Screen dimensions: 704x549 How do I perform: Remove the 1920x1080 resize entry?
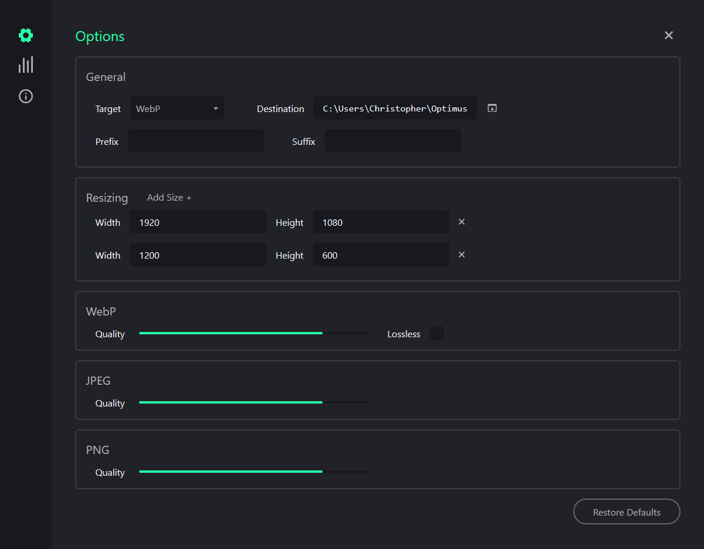(x=462, y=222)
